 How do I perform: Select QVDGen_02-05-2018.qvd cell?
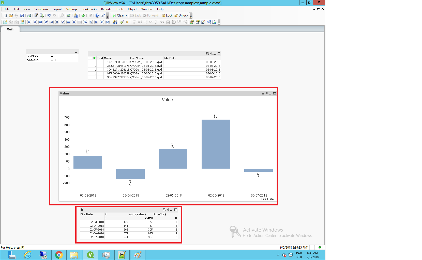coord(146,70)
